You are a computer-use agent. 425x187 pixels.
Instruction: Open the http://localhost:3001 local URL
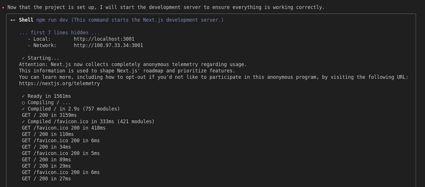click(x=104, y=39)
